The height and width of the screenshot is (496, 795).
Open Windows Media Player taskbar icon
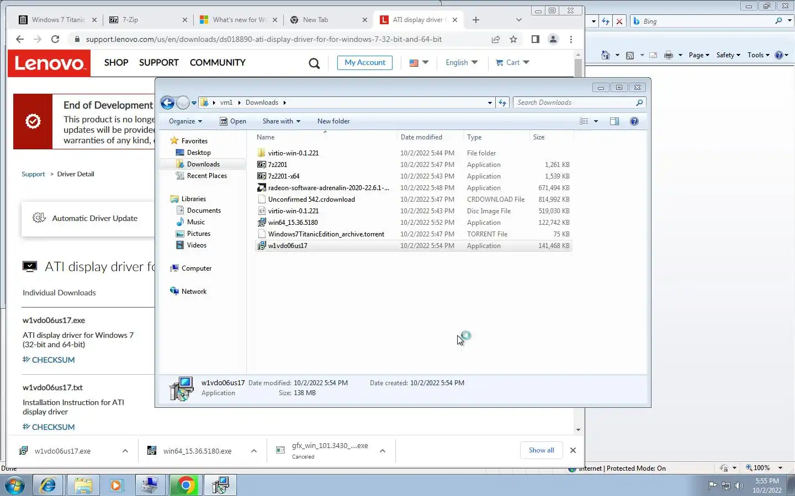(116, 485)
